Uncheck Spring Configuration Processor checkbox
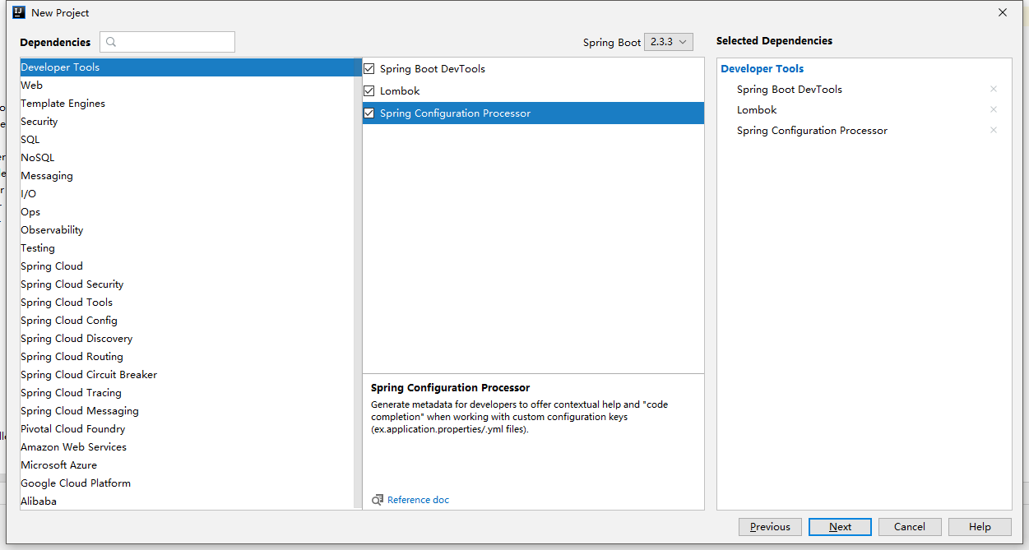The width and height of the screenshot is (1029, 550). [369, 113]
